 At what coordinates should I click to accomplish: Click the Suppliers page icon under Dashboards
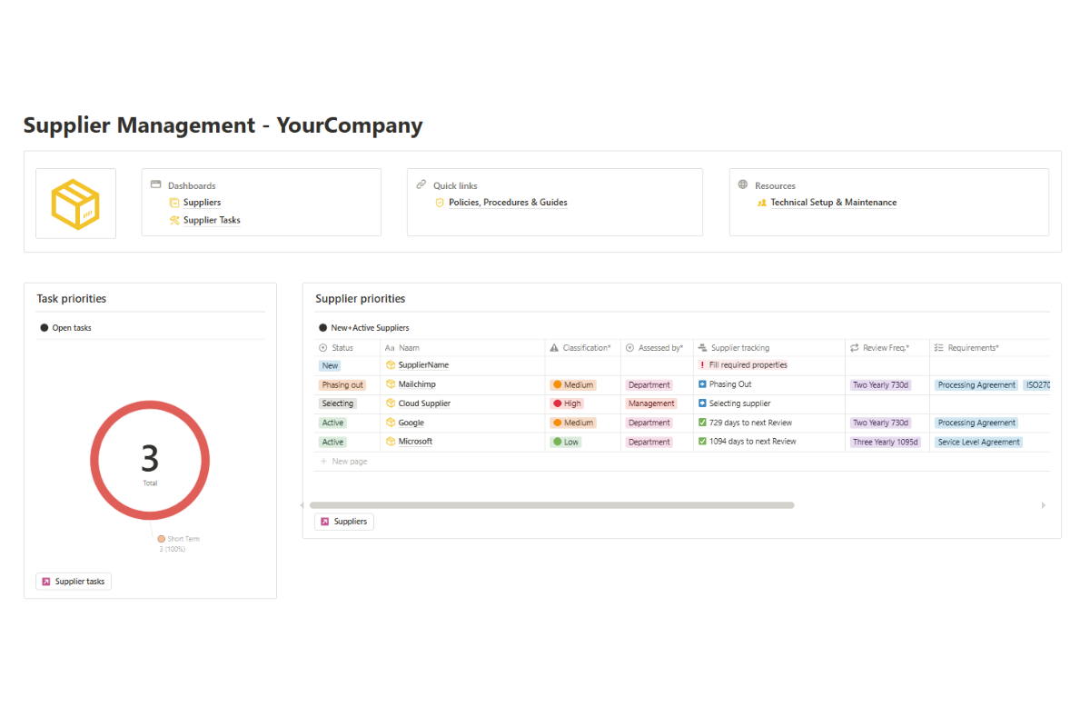(174, 203)
